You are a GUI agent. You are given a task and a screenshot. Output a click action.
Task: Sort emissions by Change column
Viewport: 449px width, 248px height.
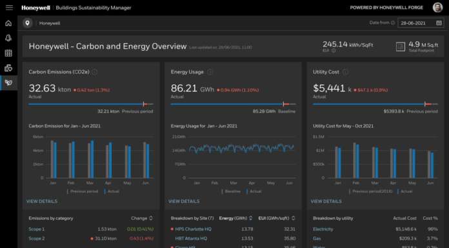(142, 218)
